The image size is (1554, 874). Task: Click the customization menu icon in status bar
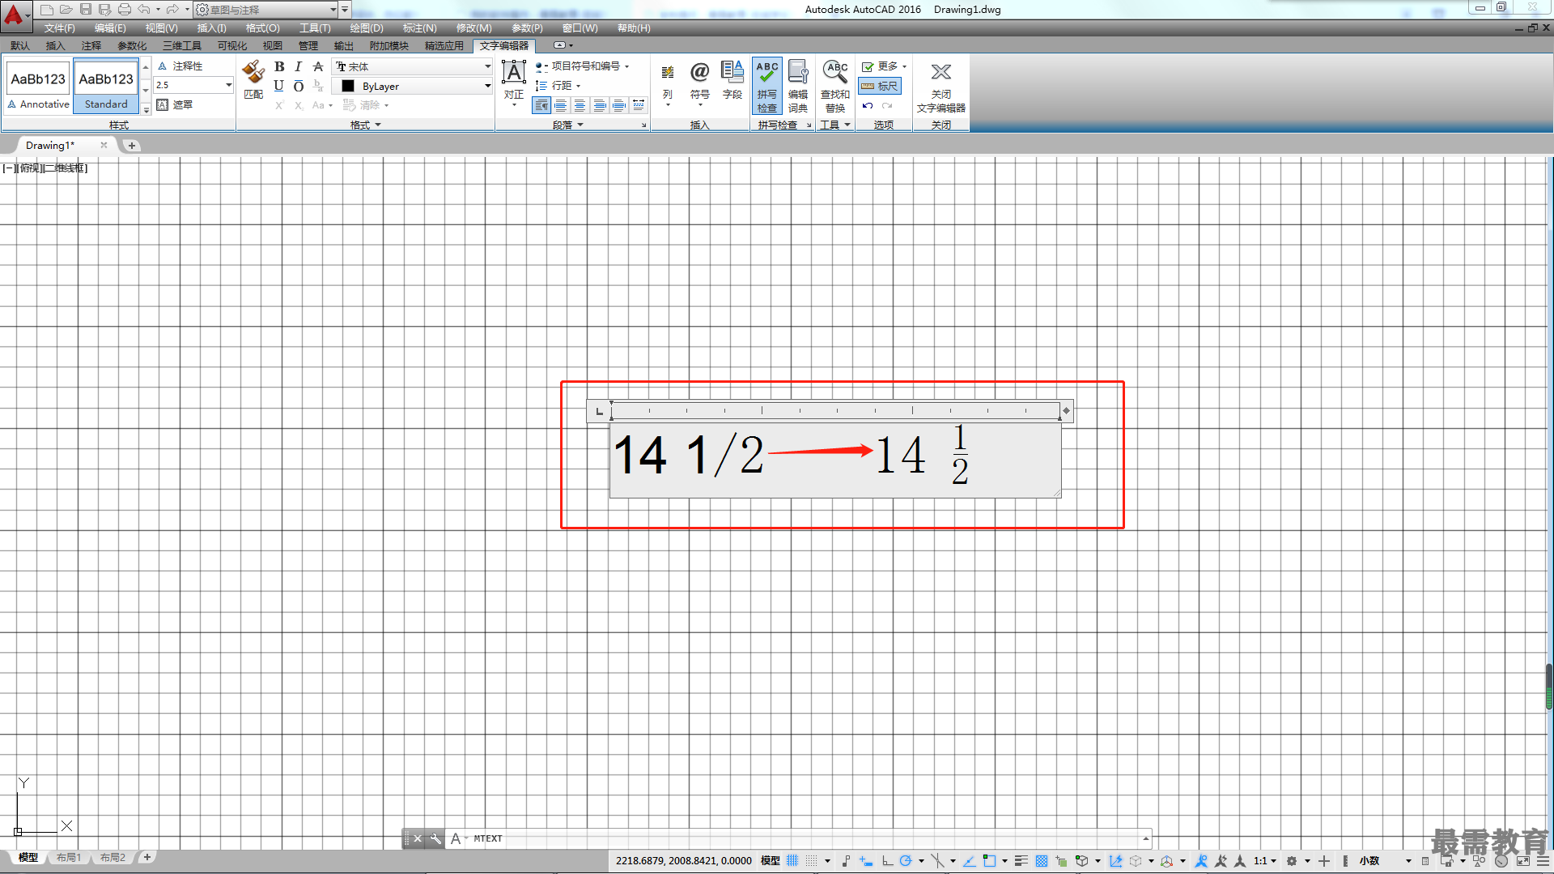(1543, 861)
